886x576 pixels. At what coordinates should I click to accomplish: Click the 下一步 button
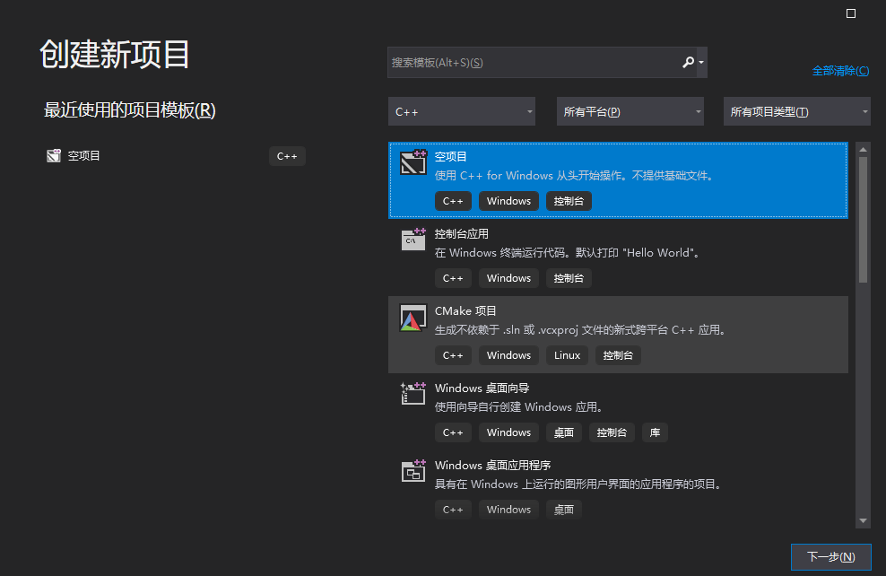click(830, 556)
